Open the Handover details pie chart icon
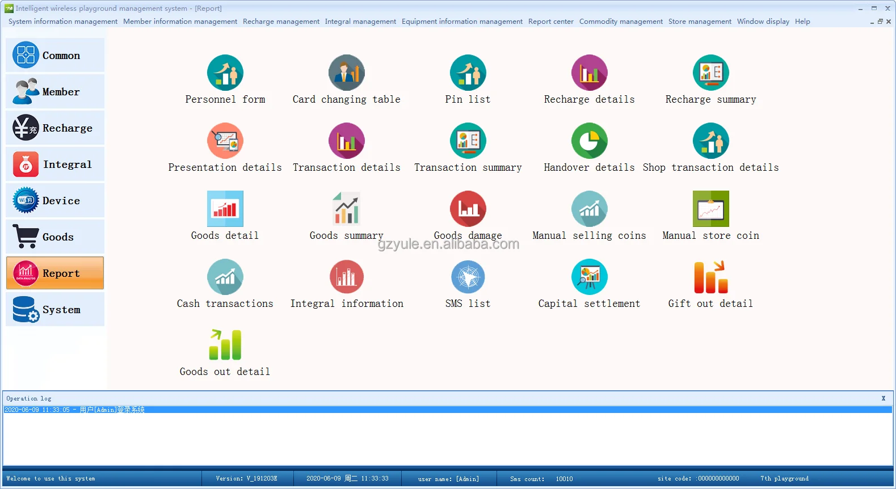Image resolution: width=896 pixels, height=489 pixels. click(590, 141)
